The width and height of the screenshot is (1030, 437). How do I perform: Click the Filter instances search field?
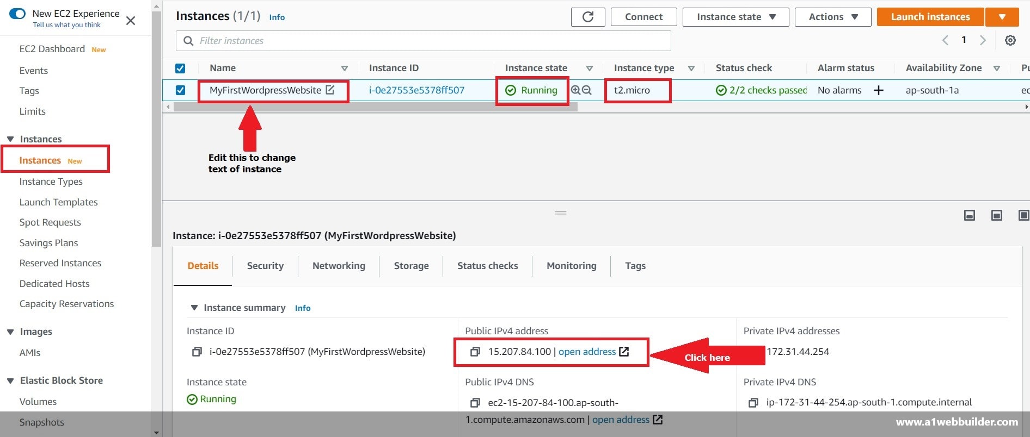pos(424,41)
